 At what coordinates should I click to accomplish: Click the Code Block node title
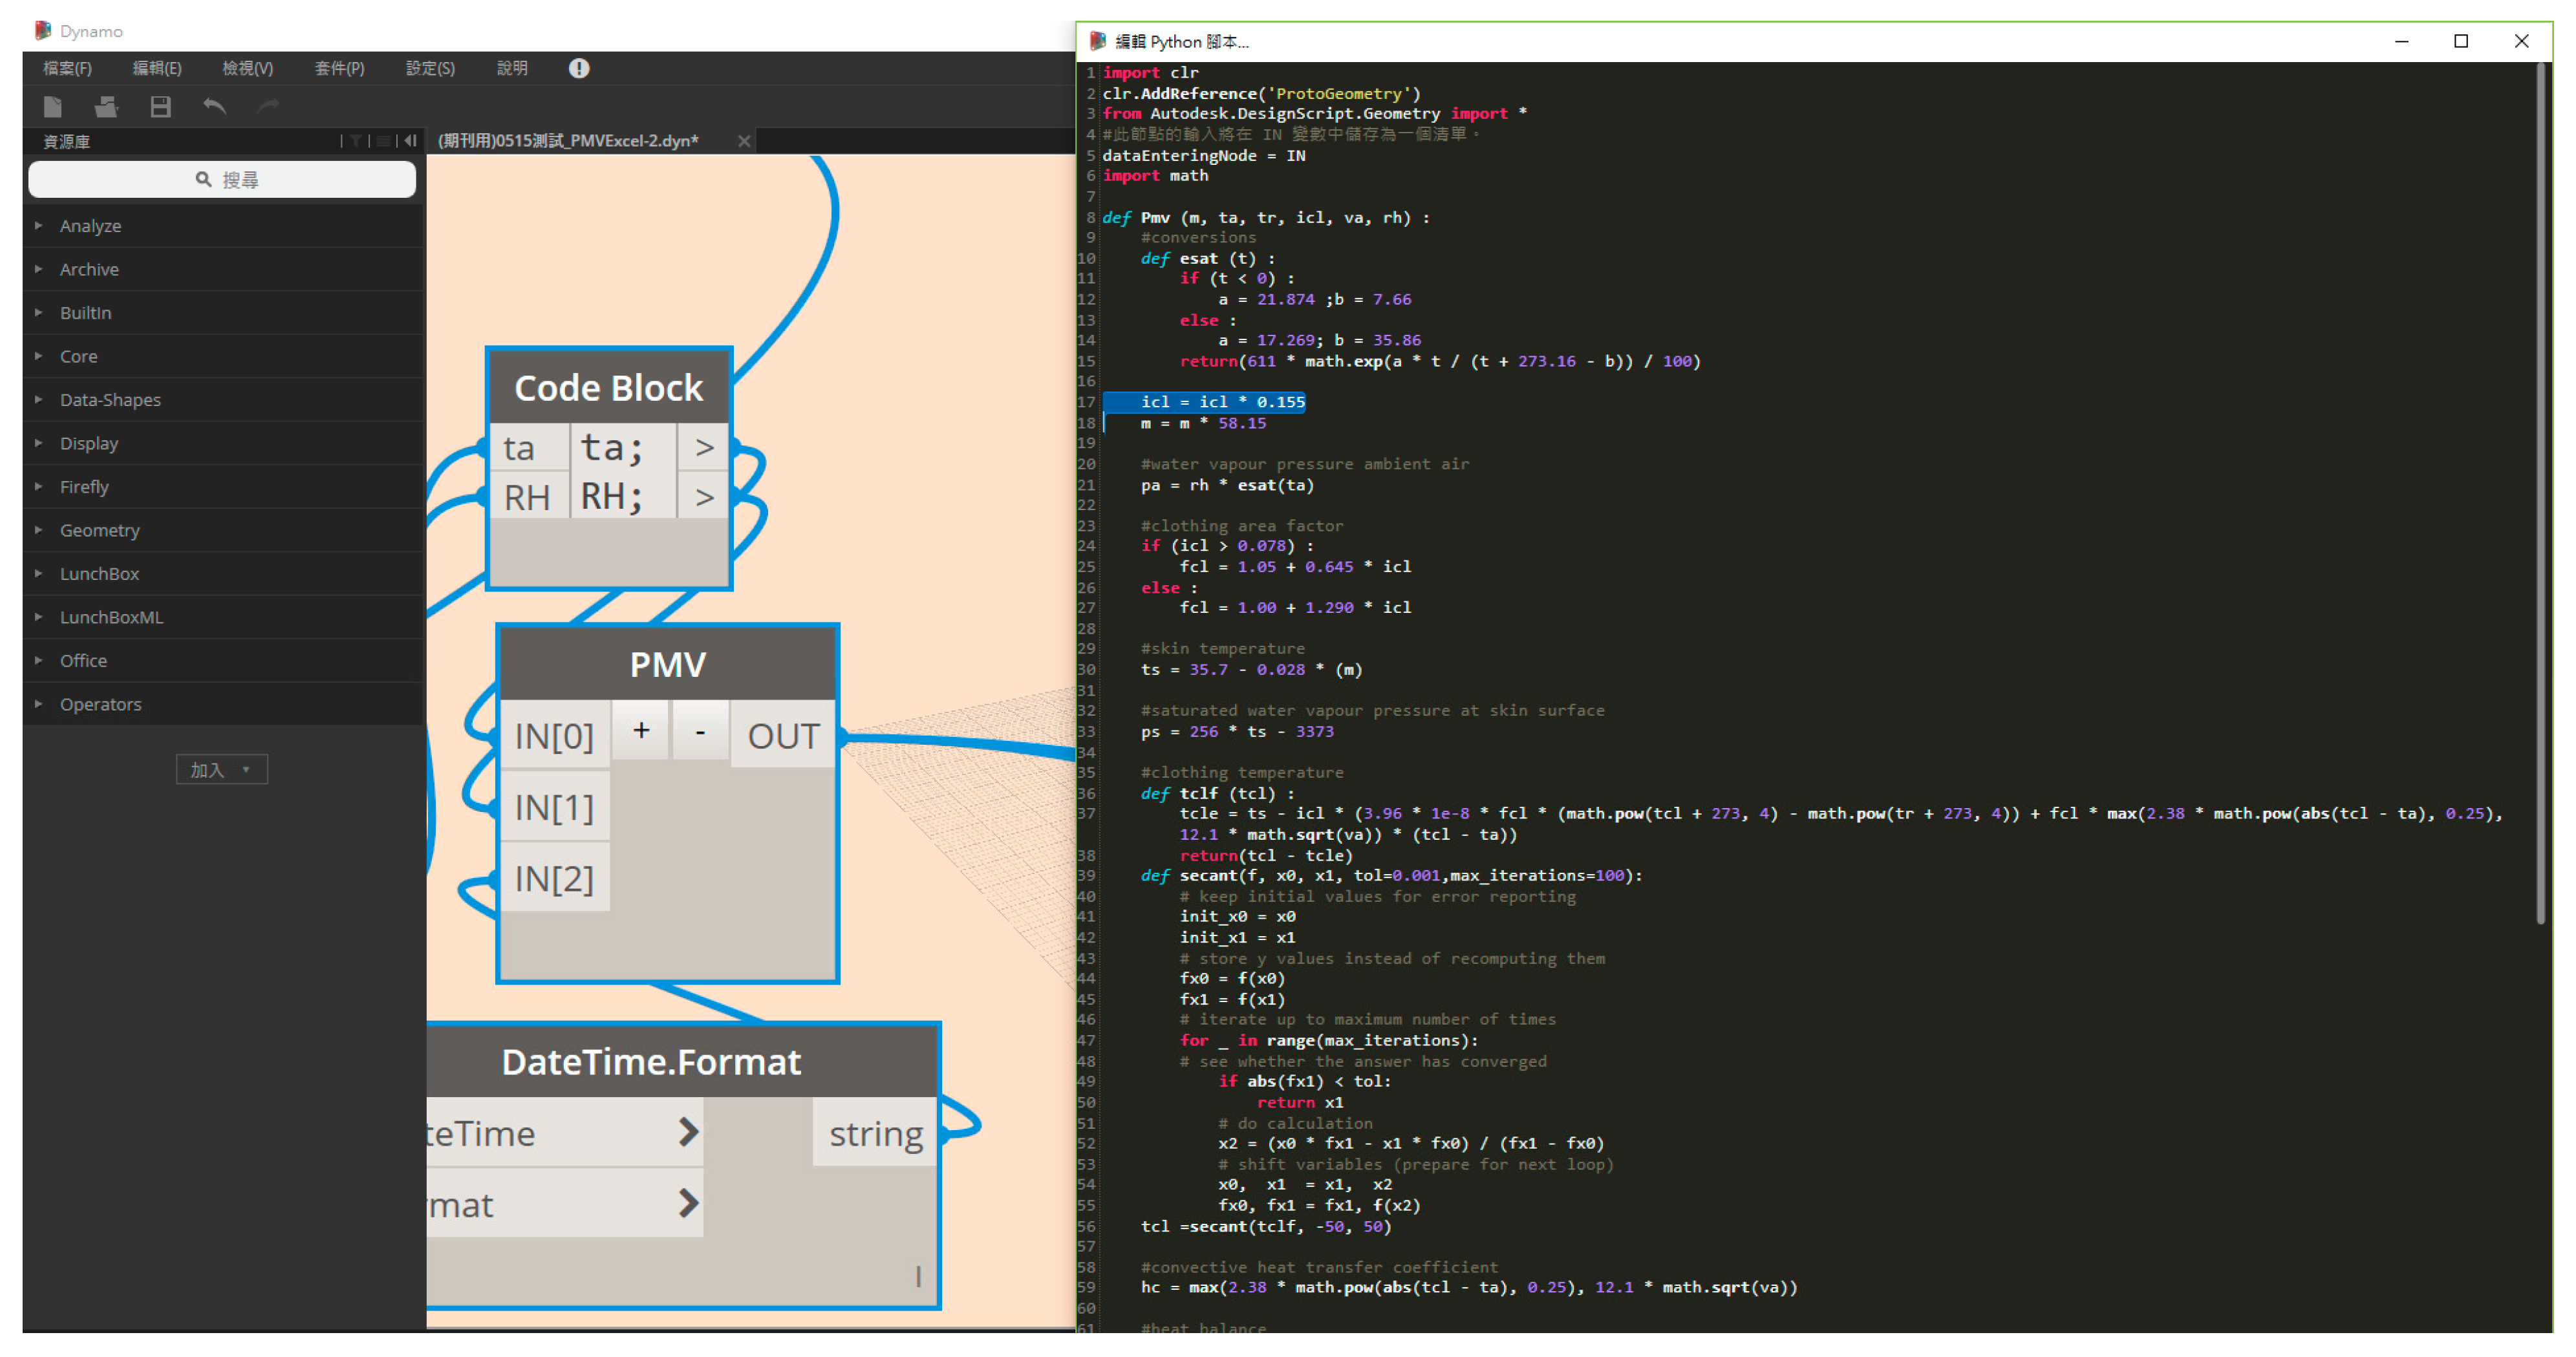click(x=608, y=388)
